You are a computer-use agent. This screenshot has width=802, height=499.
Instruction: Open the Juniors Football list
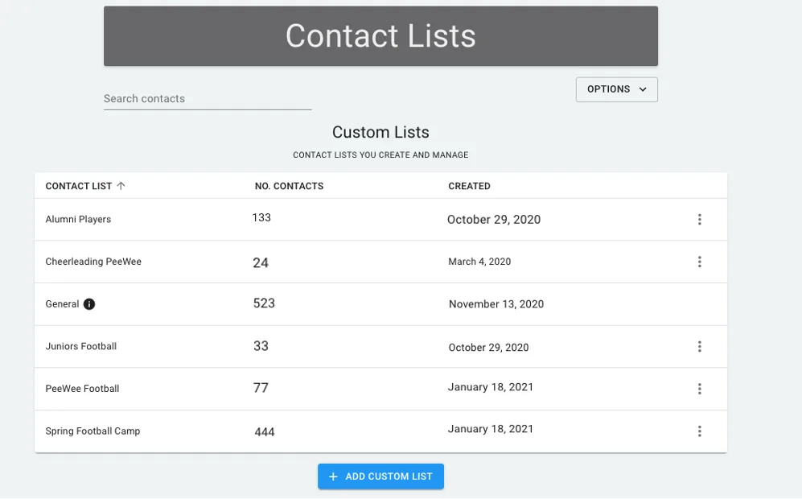(80, 346)
